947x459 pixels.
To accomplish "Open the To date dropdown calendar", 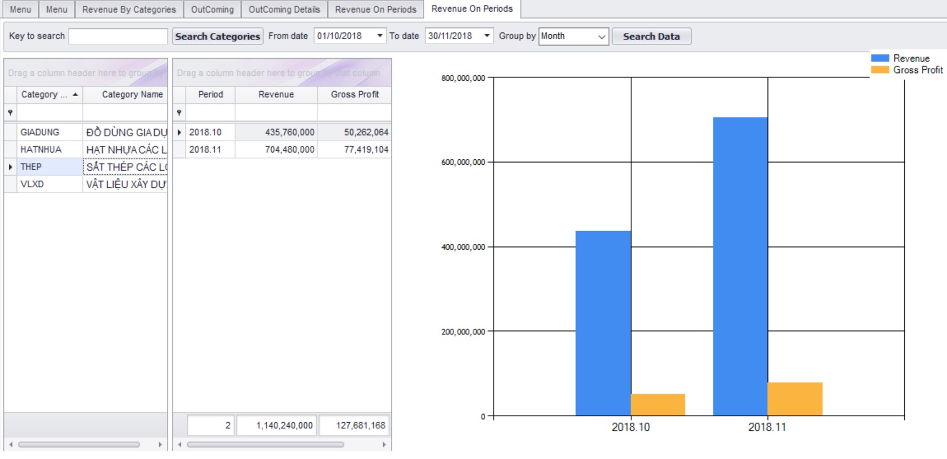I will 487,36.
